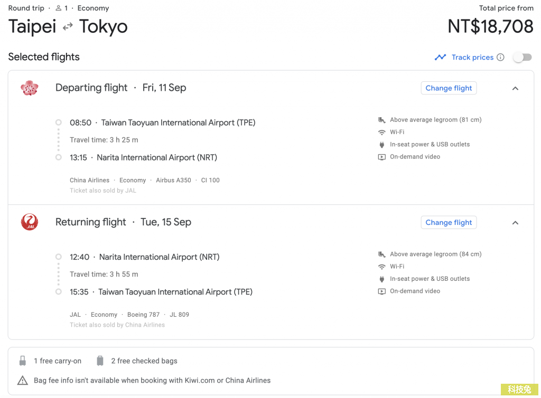Click Change flight for the returning flight

[x=449, y=223]
